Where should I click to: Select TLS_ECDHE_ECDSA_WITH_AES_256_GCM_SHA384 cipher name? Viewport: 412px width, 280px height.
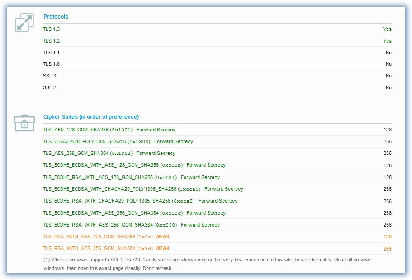coord(101,213)
